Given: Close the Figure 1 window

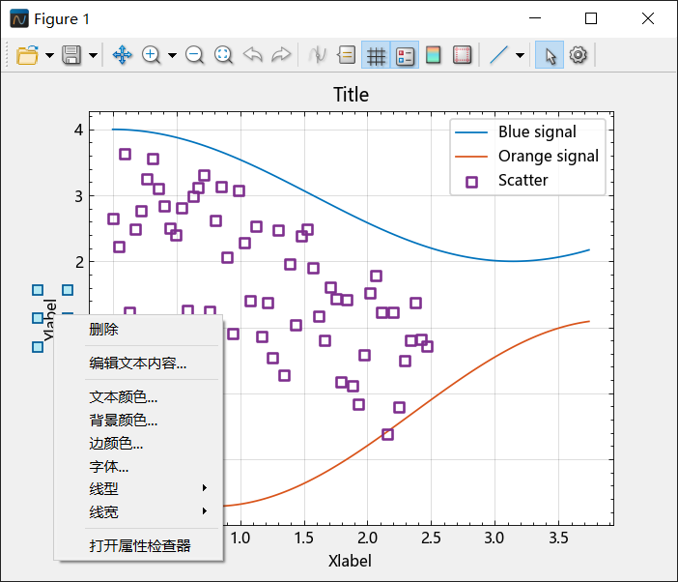Looking at the screenshot, I should 648,18.
